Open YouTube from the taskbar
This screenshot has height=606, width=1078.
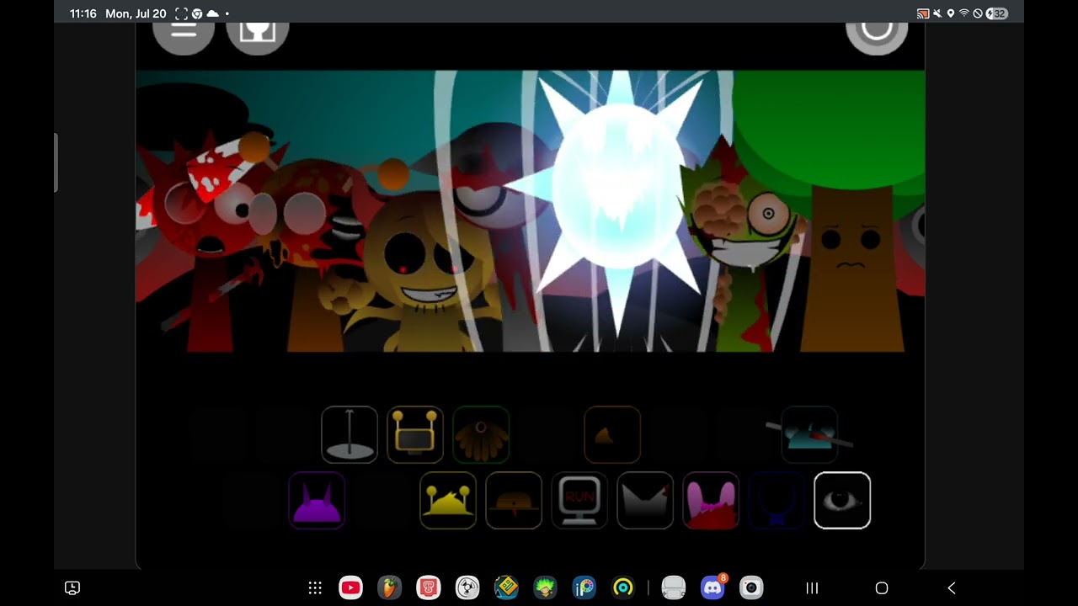pos(351,588)
